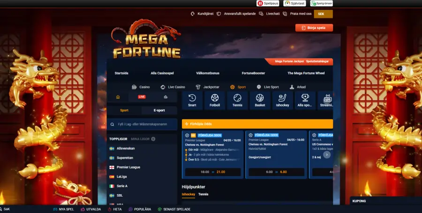The height and width of the screenshot is (213, 422).
Task: Open the Mega Fortune Jackpot link
Action: (x=289, y=61)
